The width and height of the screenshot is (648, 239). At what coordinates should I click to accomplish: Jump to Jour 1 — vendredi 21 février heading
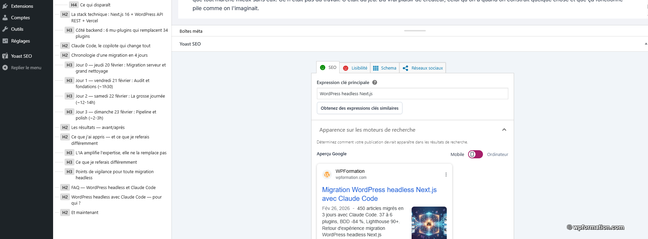pyautogui.click(x=112, y=83)
